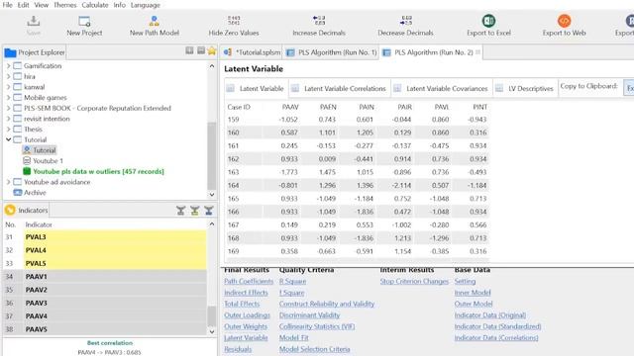Click the Save toolbar icon
This screenshot has width=634, height=356.
point(33,21)
